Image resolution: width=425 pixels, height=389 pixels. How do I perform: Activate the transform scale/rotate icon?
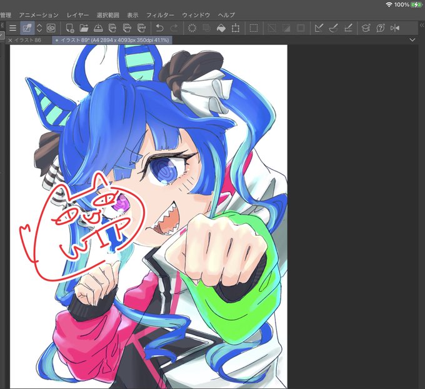pos(236,28)
